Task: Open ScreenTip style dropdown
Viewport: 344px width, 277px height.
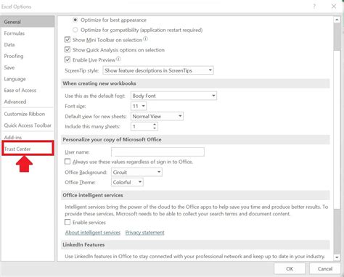Action: tap(158, 70)
